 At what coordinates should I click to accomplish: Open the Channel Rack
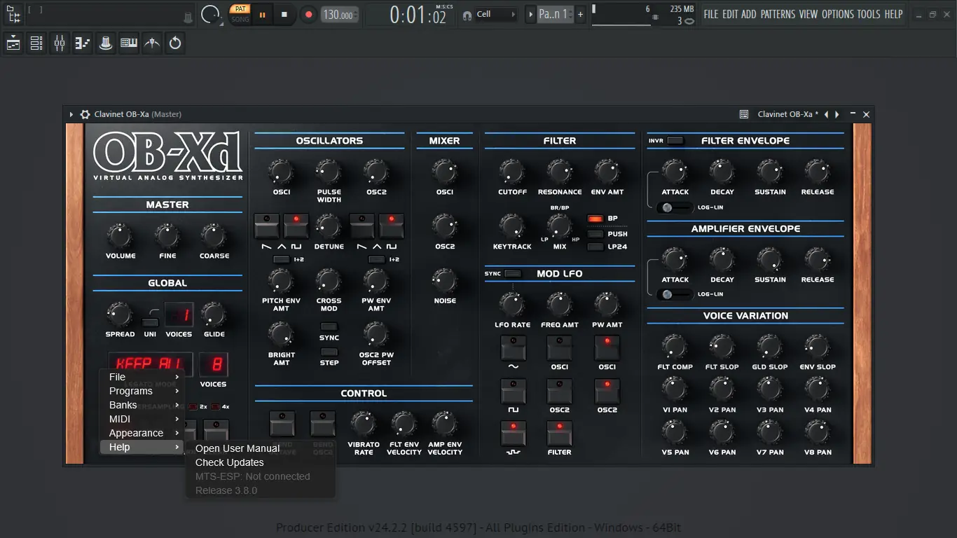coord(36,43)
